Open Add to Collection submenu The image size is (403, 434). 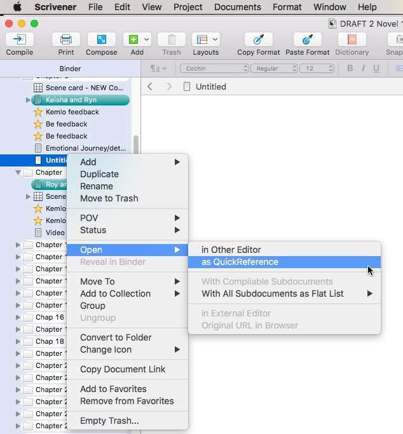(128, 294)
